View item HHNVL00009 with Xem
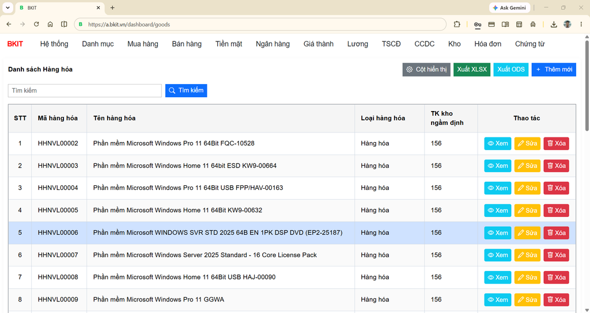590x313 pixels. pyautogui.click(x=497, y=300)
